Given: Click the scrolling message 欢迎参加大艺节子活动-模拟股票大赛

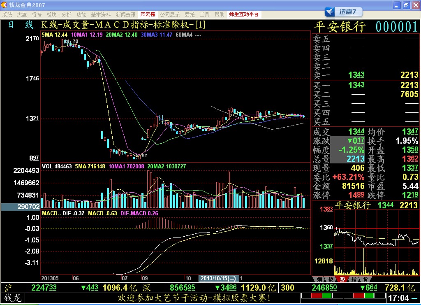Looking at the screenshot, I should (194, 298).
